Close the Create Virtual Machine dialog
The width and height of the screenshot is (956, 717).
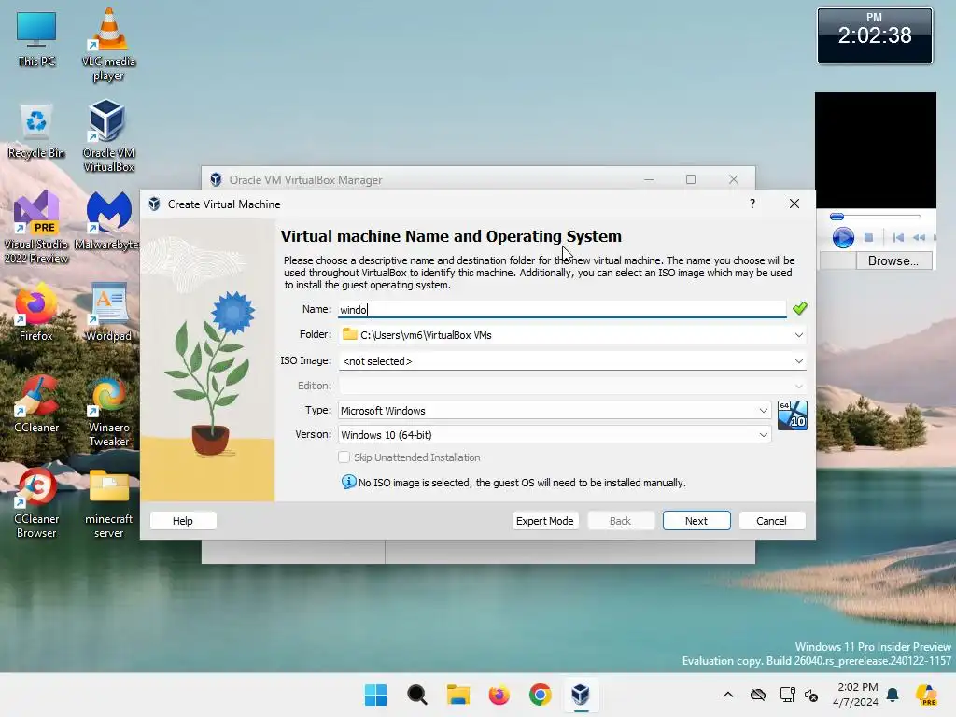coord(794,204)
